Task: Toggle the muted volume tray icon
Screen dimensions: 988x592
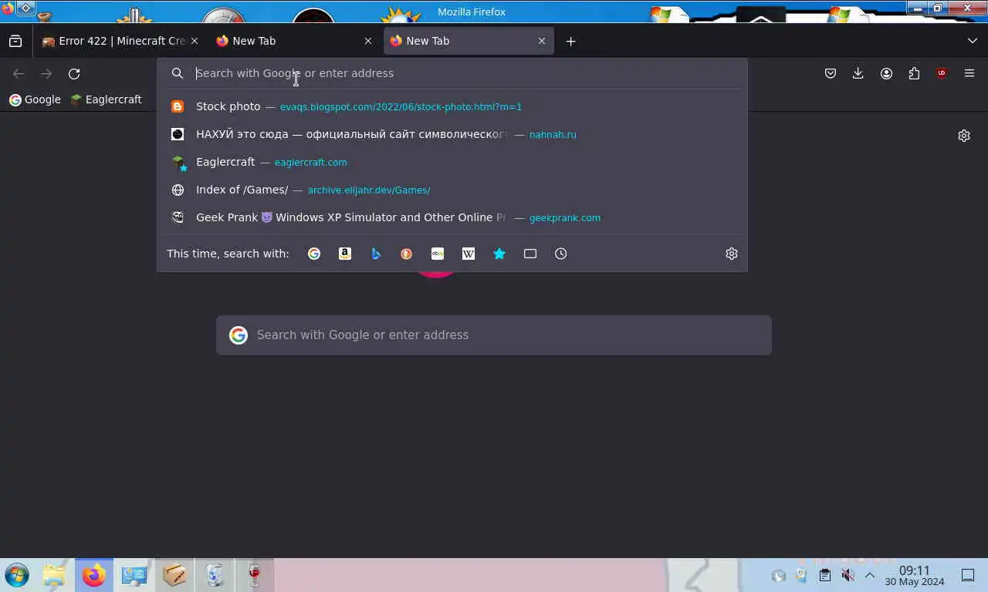Action: coord(848,575)
